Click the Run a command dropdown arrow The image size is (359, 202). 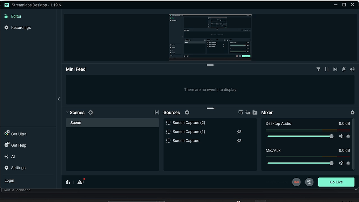click(356, 190)
